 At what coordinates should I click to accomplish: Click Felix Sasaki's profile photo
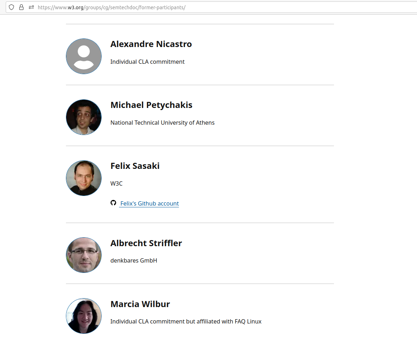point(84,178)
